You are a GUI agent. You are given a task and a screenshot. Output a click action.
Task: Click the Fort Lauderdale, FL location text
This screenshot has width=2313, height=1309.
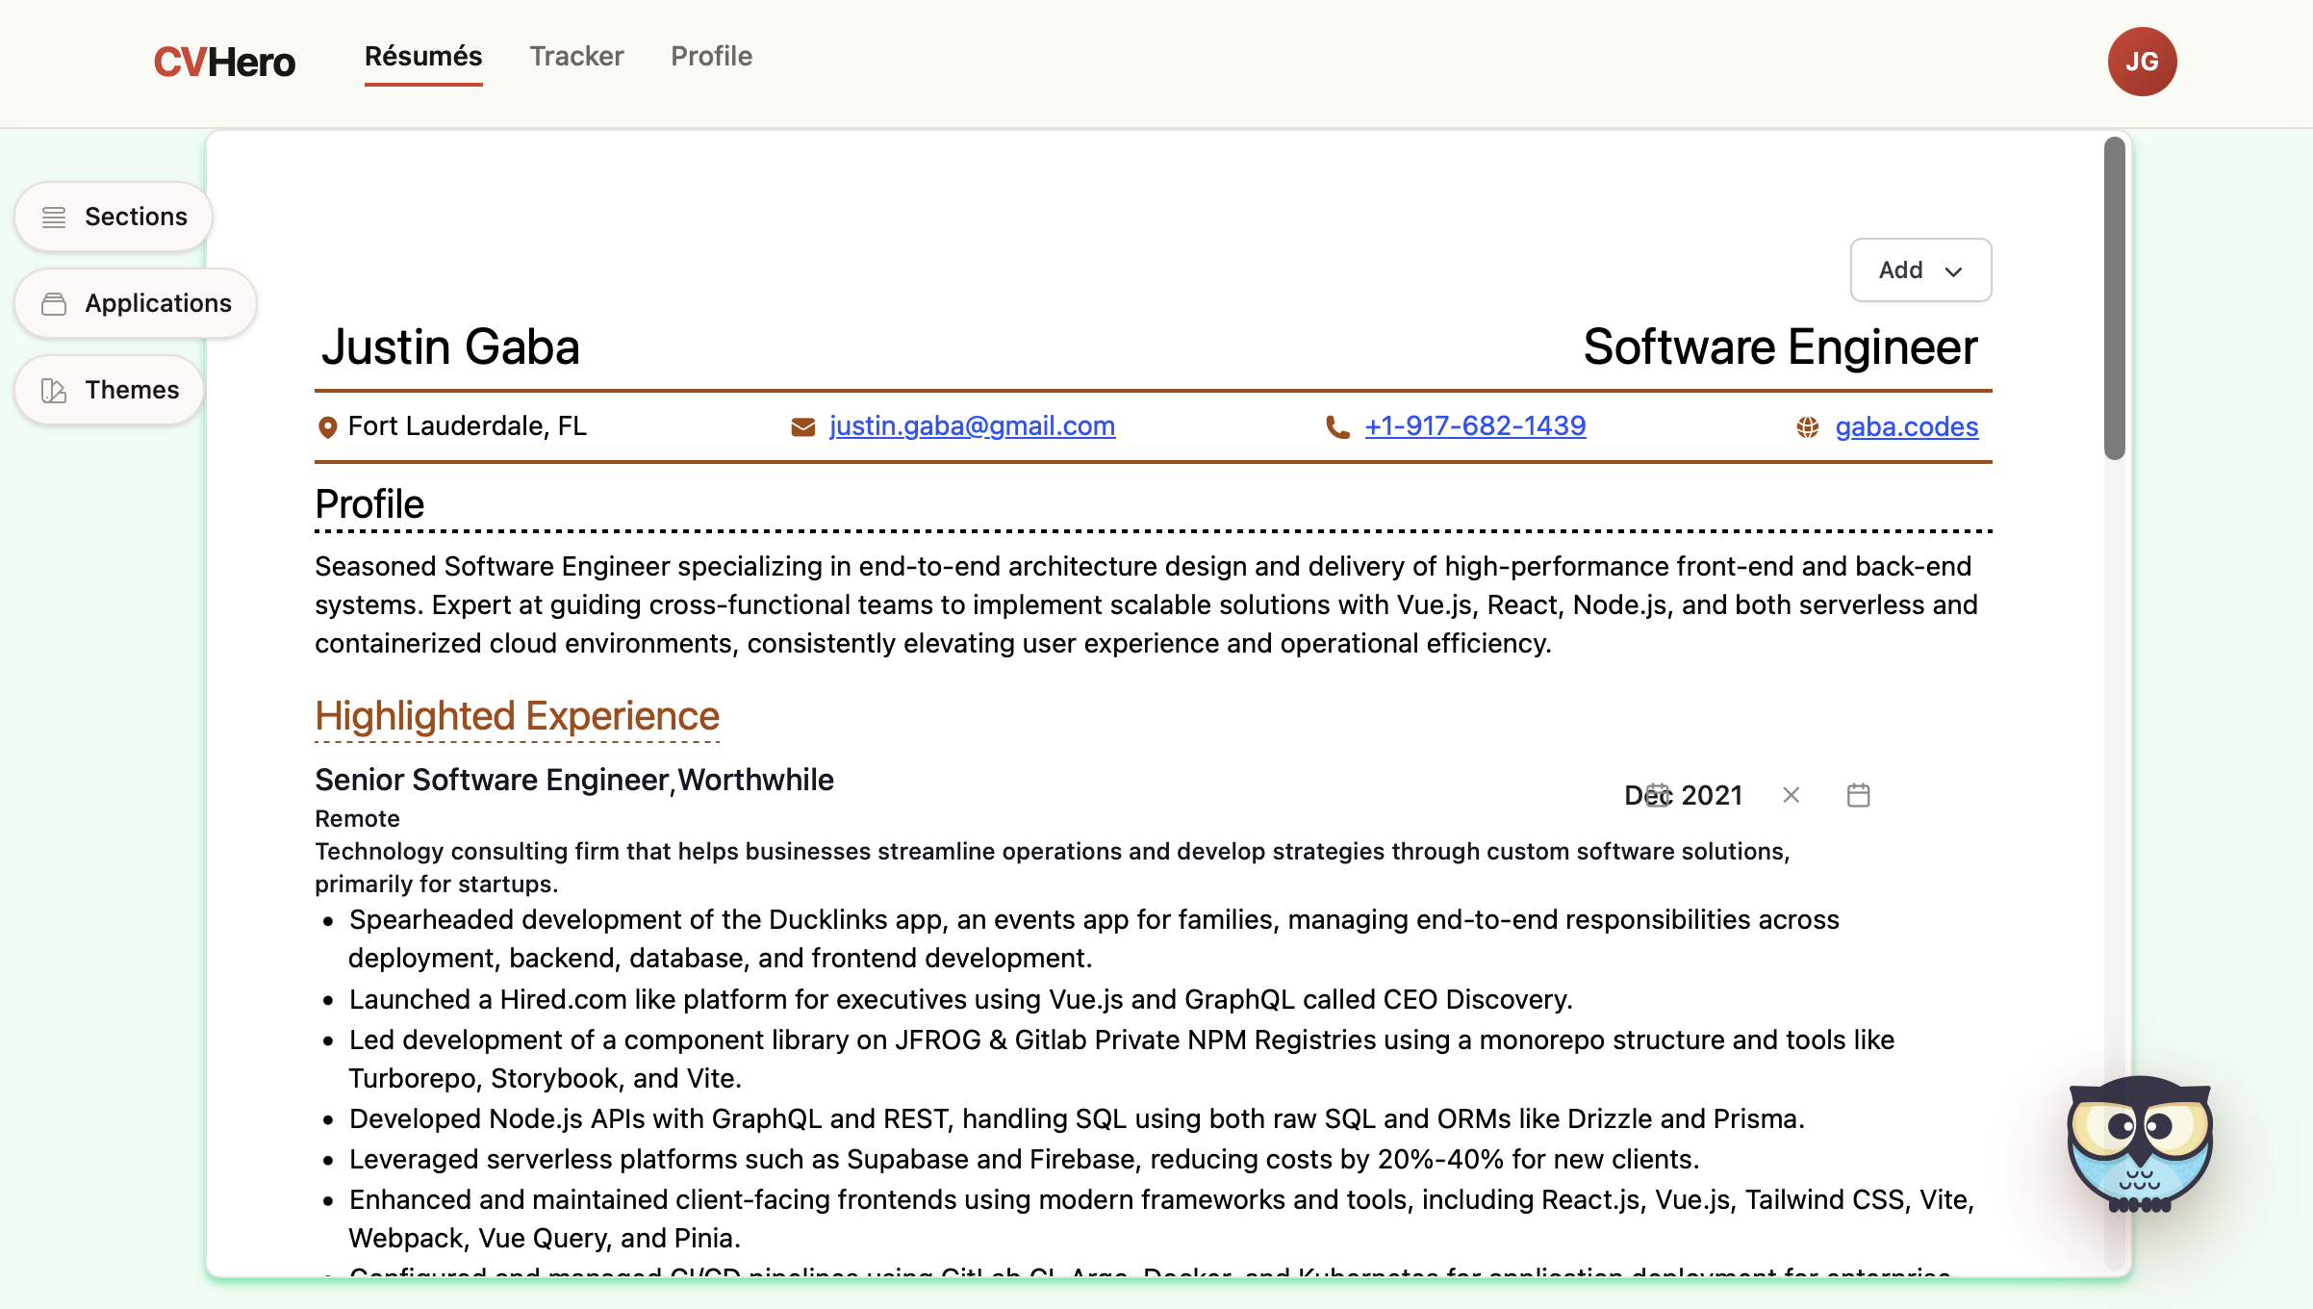click(x=467, y=426)
